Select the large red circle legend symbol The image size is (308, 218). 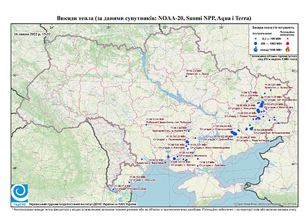tap(287, 43)
